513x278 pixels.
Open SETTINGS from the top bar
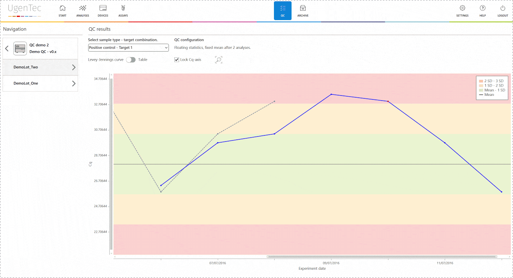(x=462, y=10)
